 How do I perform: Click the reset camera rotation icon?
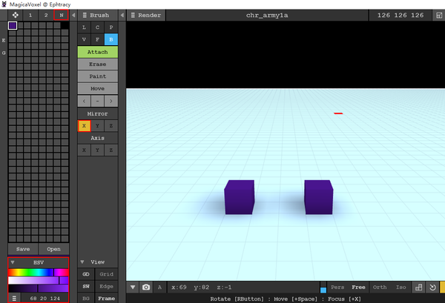tap(432, 287)
